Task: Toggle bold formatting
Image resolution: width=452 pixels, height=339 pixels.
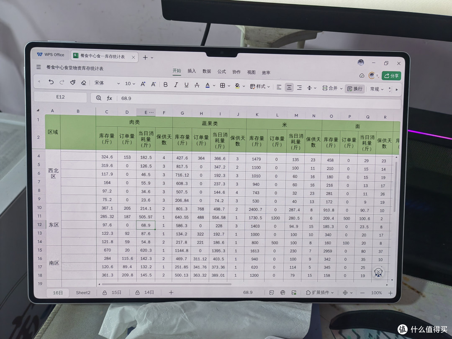Action: [x=165, y=85]
